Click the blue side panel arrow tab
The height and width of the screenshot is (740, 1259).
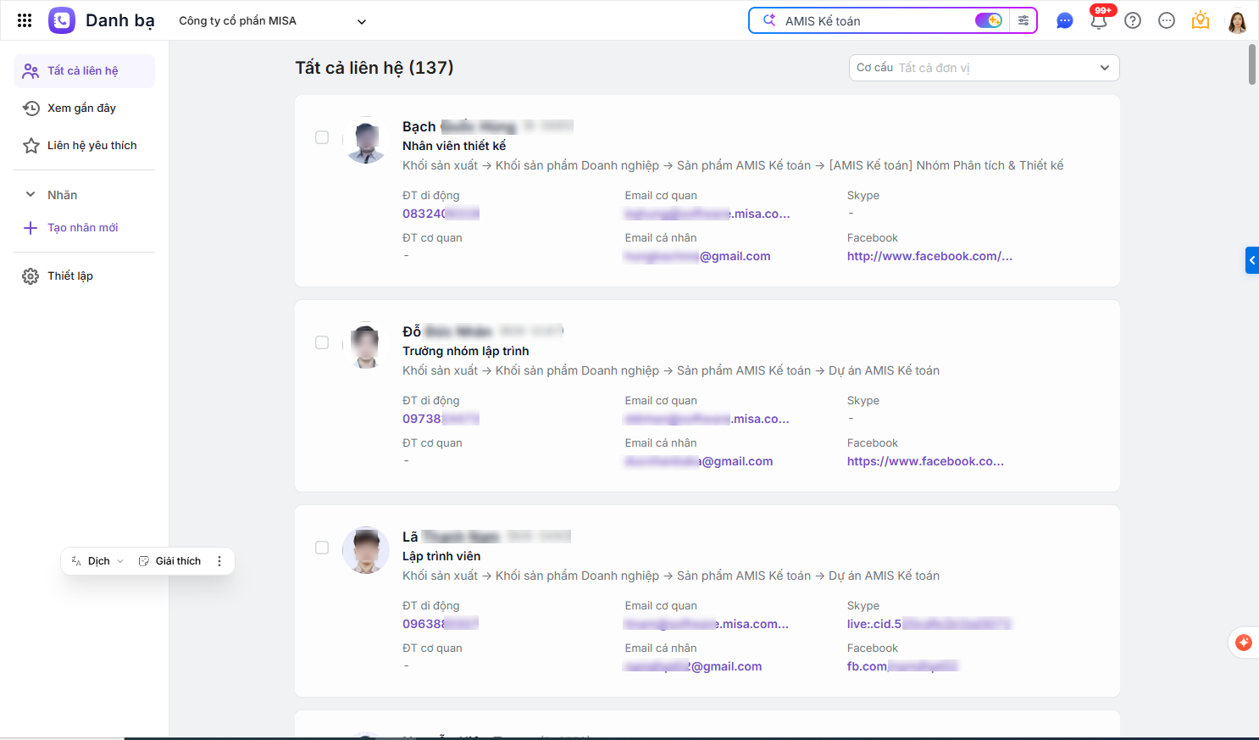click(1252, 260)
